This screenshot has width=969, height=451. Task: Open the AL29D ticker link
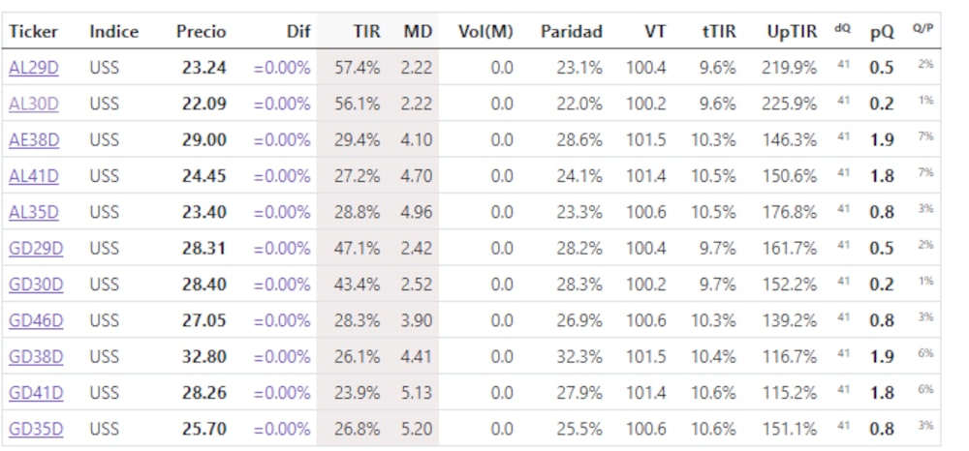34,68
